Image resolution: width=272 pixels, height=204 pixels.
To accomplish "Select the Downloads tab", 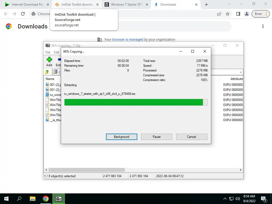I will [176, 5].
